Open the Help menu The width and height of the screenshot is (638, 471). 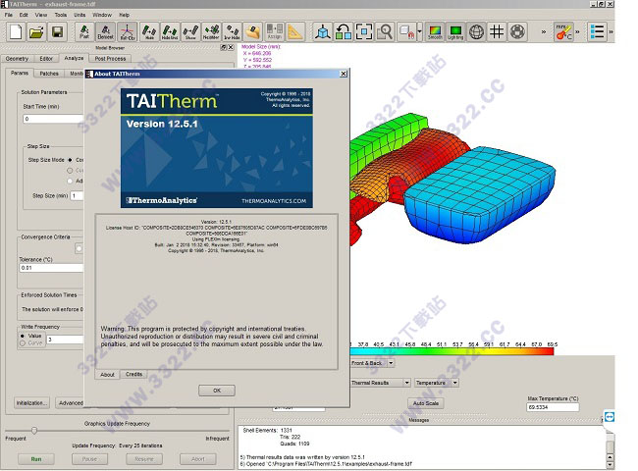click(124, 15)
